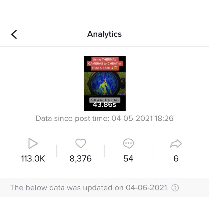Select the 8,376 likes count
209x197 pixels.
pyautogui.click(x=81, y=158)
